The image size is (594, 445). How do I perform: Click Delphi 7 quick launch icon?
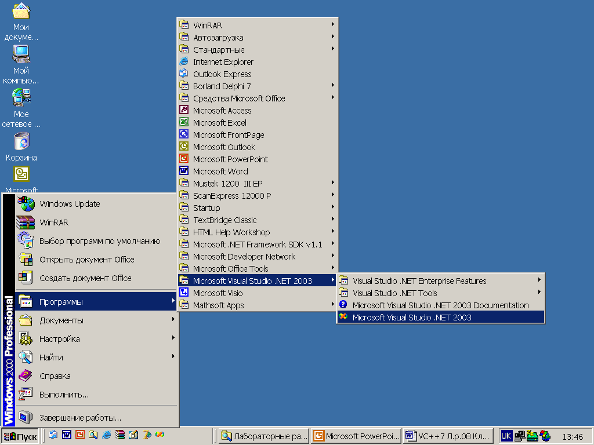coord(147,435)
